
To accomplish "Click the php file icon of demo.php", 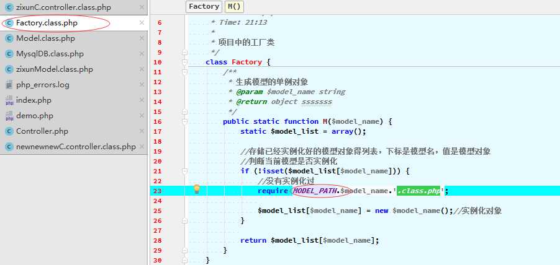I will pyautogui.click(x=9, y=116).
